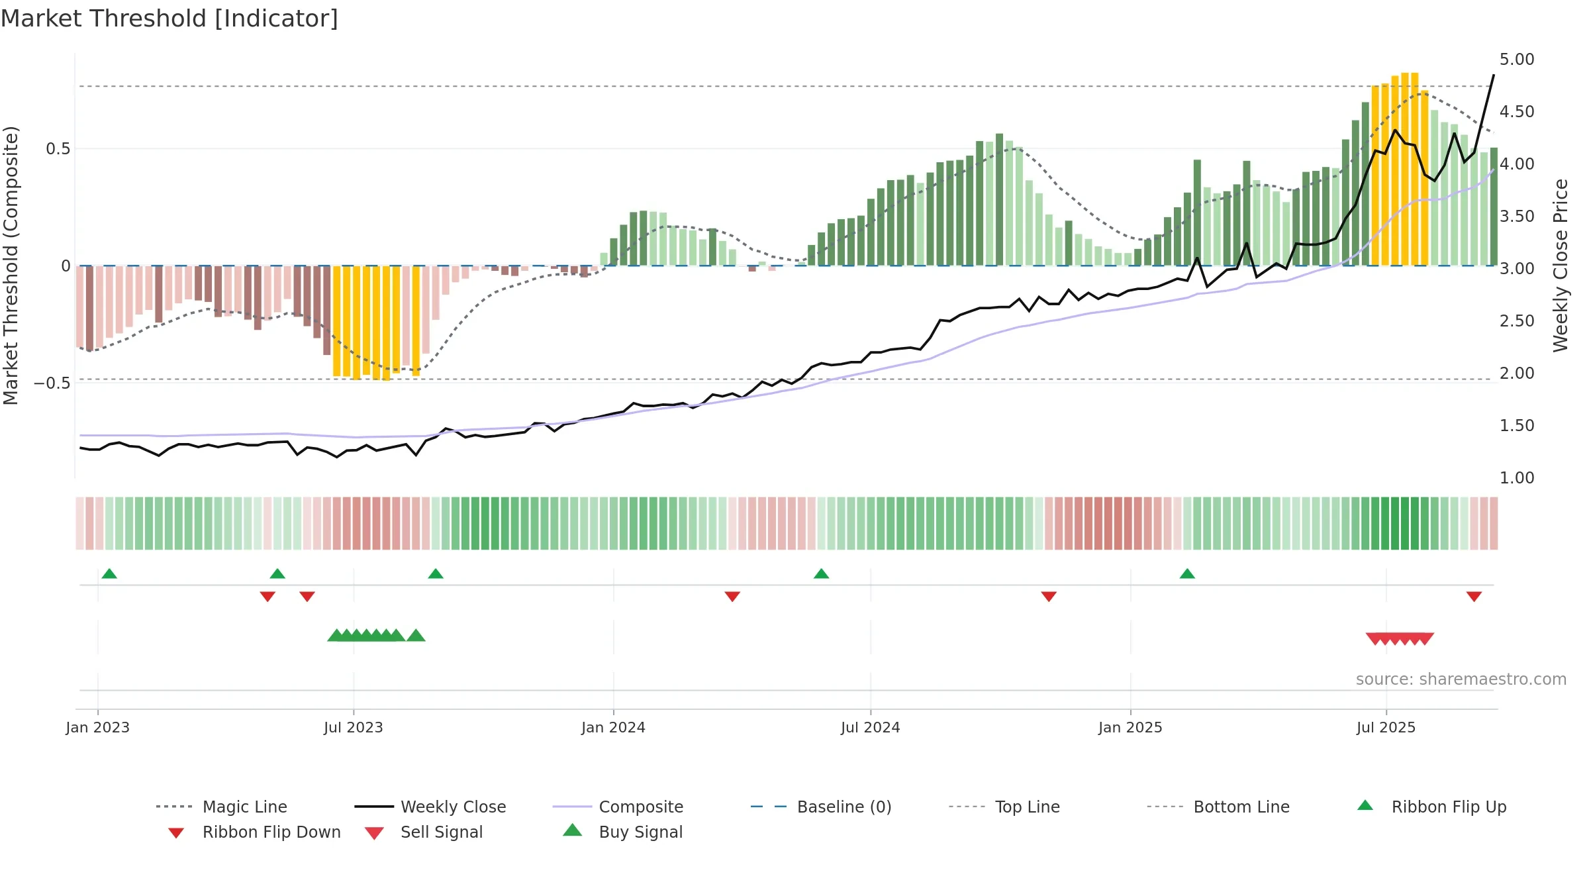The height and width of the screenshot is (894, 1589).
Task: Select the last Ribbon Flip Down marker in Sep 2025
Action: [1474, 597]
